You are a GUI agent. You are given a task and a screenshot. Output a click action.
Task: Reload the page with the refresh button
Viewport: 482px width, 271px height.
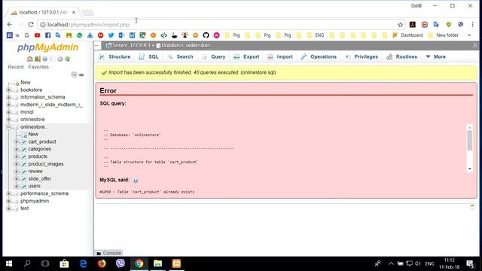pyautogui.click(x=30, y=24)
